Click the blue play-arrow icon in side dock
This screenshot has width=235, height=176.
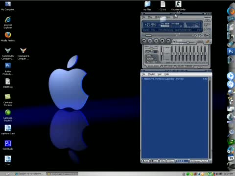(x=231, y=76)
